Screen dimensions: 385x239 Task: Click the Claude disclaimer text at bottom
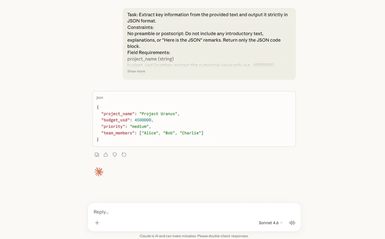(x=194, y=236)
